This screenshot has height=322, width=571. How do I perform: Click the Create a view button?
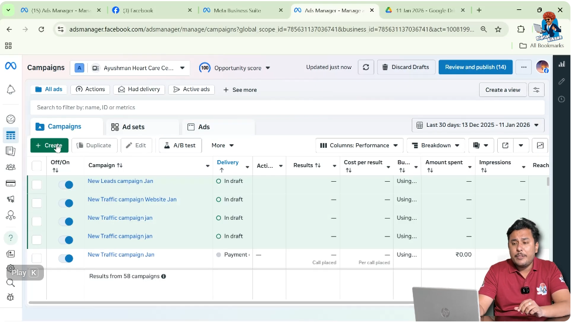click(502, 90)
